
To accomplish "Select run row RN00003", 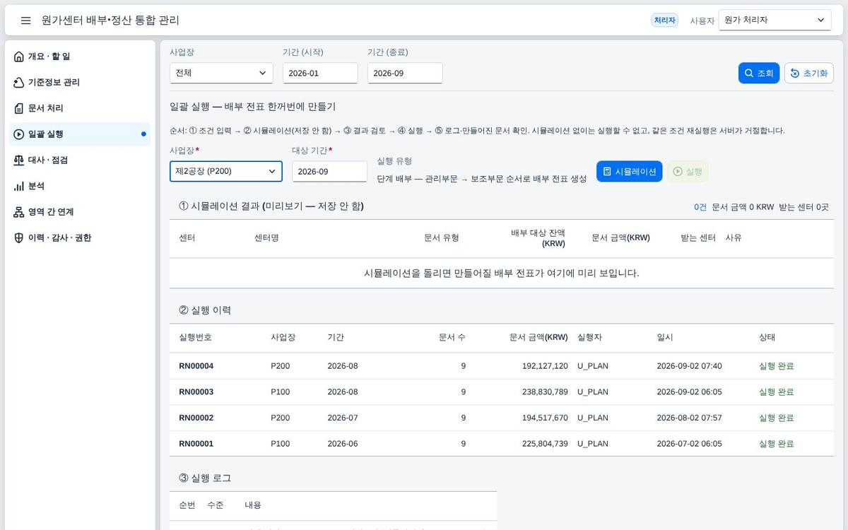I will tap(502, 391).
